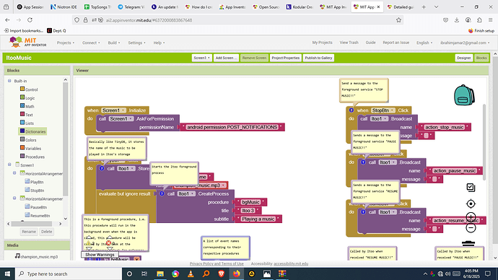Open the trash can icon in the viewer
The width and height of the screenshot is (498, 280).
[x=468, y=244]
